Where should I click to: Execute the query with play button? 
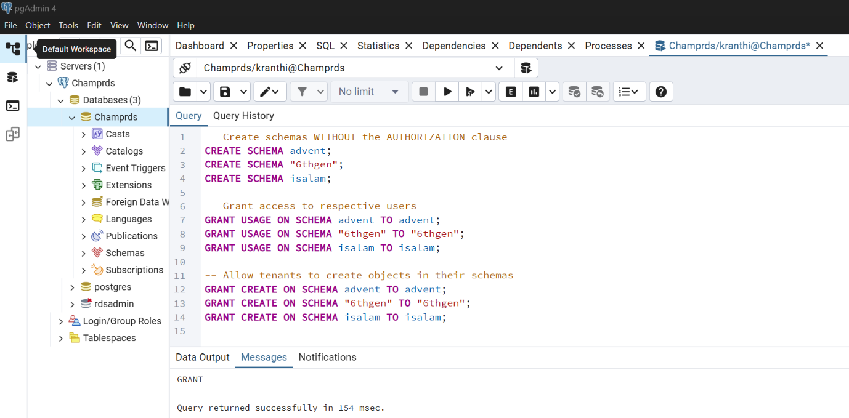(447, 92)
